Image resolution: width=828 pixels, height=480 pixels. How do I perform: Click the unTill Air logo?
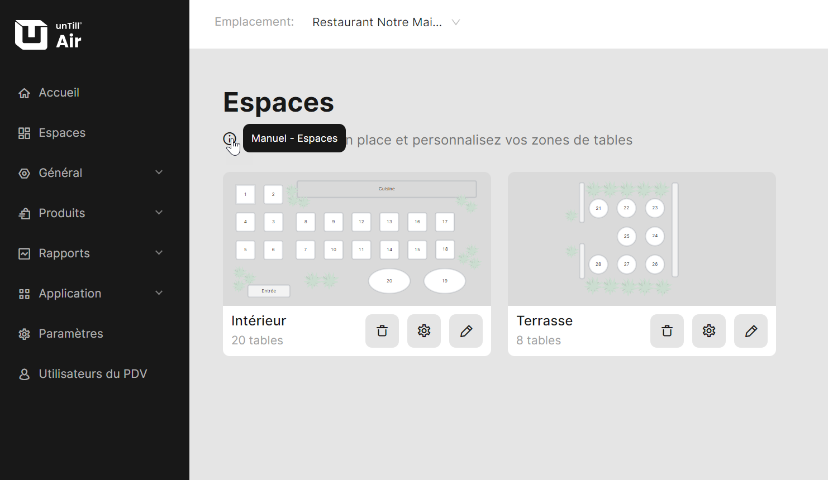49,35
